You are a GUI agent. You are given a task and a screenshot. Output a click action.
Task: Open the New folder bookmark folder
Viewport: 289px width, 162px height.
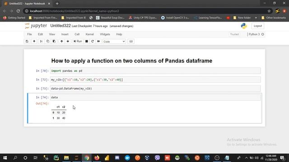[x=242, y=18]
